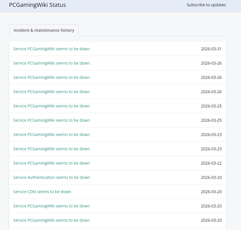Open the upper 2026-03-25 PCGamingWiki incident

[51, 106]
